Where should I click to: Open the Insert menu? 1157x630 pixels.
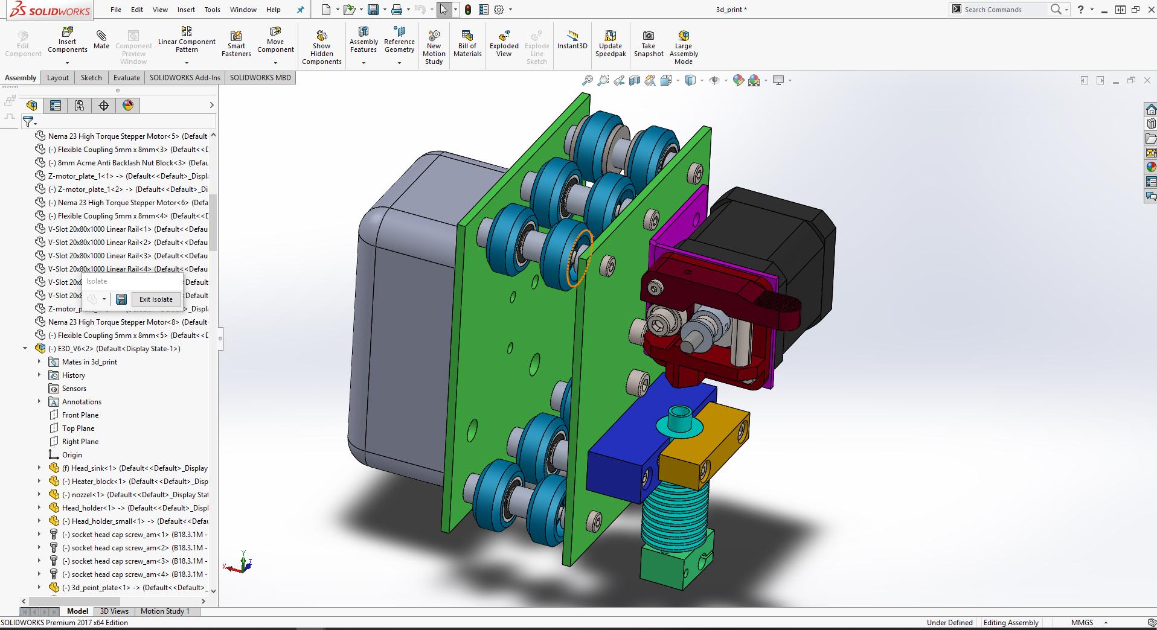(x=186, y=10)
